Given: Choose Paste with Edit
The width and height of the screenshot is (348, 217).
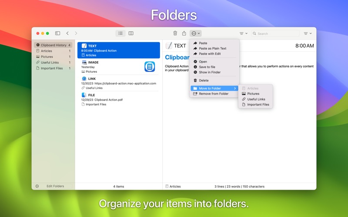Looking at the screenshot, I should click(x=214, y=53).
